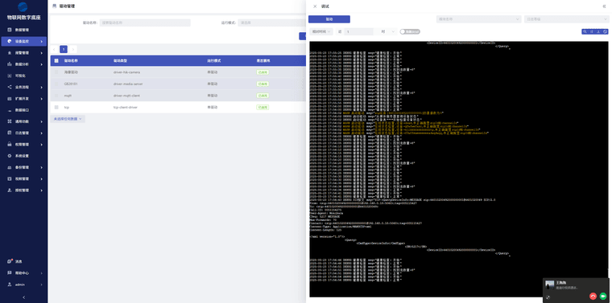The width and height of the screenshot is (612, 303).
Task: Accept the video call with green button
Action: pos(602,297)
